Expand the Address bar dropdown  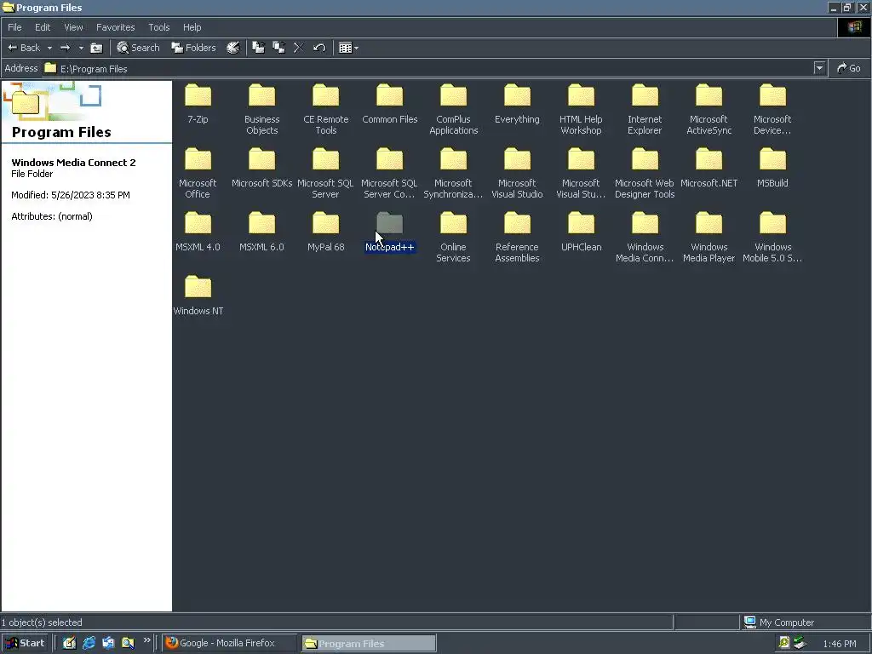[819, 68]
